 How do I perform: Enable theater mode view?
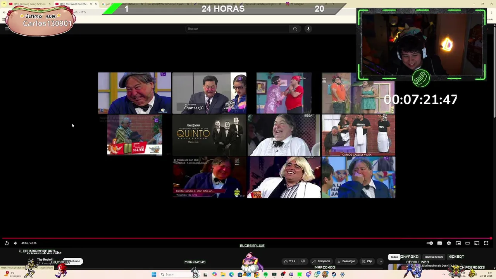(x=467, y=243)
